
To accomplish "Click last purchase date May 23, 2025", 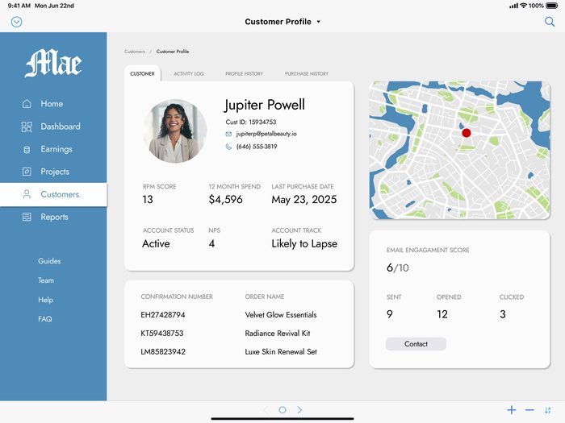I will [304, 200].
